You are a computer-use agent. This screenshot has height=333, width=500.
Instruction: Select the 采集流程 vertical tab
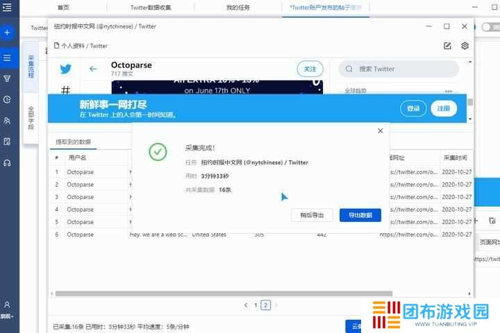click(x=31, y=67)
